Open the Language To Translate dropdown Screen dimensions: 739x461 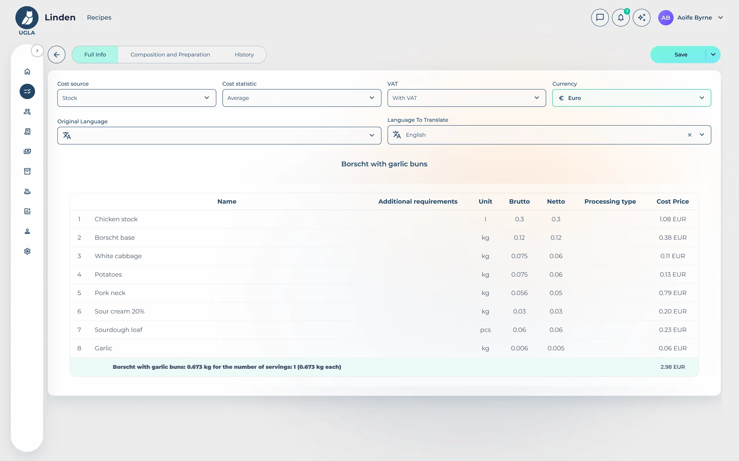coord(549,135)
